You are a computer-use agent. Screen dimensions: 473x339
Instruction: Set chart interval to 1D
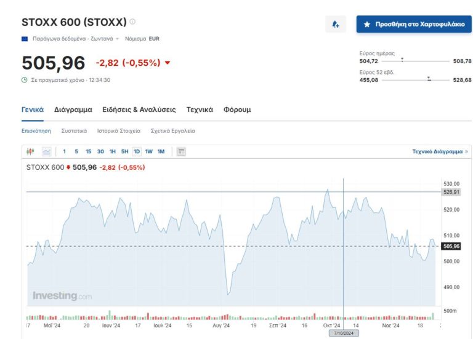tap(137, 151)
